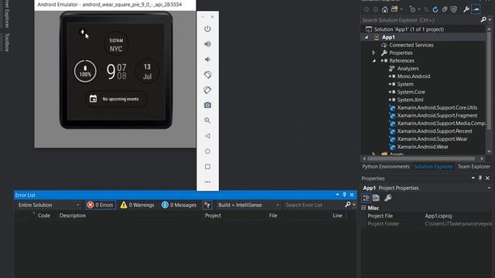Tap the No upcoming events complication

[x=116, y=99]
